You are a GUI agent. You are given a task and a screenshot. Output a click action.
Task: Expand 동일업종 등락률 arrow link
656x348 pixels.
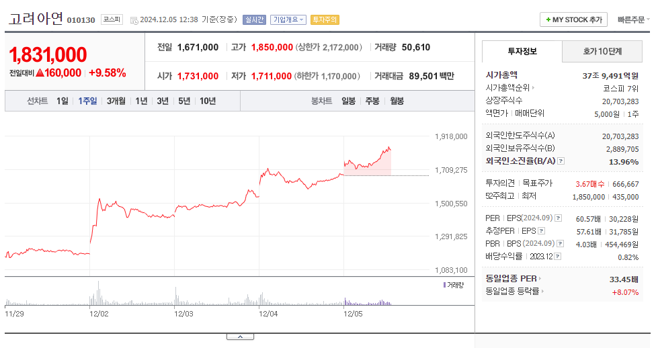coord(542,291)
